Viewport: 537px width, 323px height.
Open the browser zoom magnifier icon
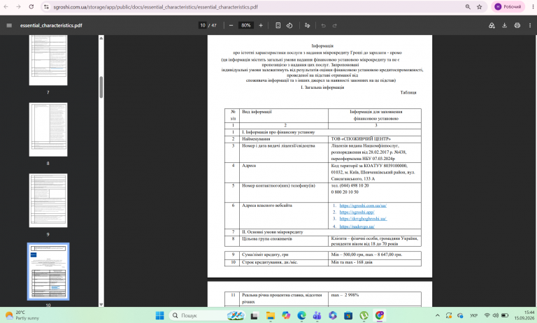coord(468,7)
